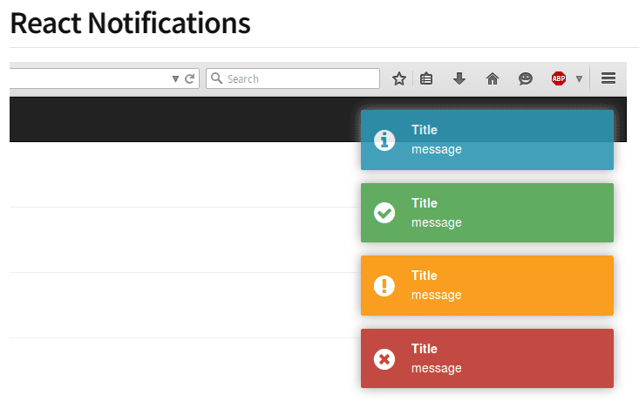Open the downloads arrow icon
The image size is (639, 409).
459,79
